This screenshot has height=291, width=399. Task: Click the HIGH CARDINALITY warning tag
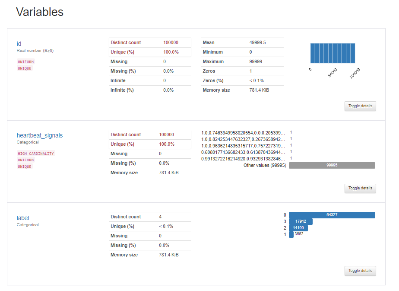click(36, 153)
